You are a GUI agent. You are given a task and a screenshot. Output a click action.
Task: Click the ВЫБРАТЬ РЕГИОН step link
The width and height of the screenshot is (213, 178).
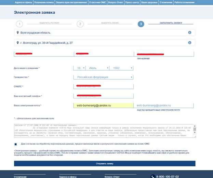(49, 23)
